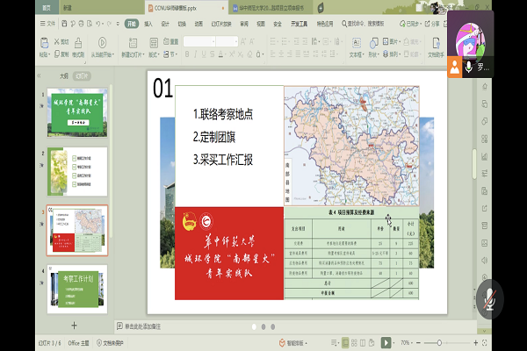Viewport: 527px width, 351px height.
Task: Click the Reset (重置) icon
Action: click(x=166, y=41)
